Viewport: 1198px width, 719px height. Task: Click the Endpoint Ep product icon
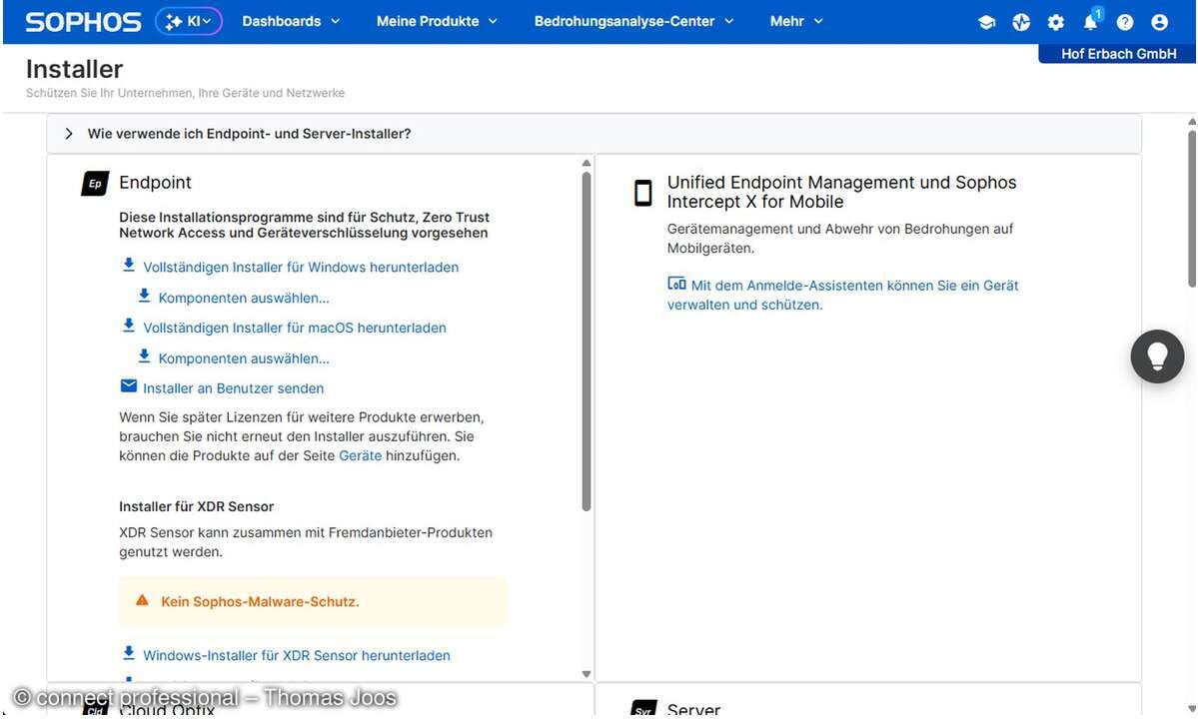click(x=95, y=183)
